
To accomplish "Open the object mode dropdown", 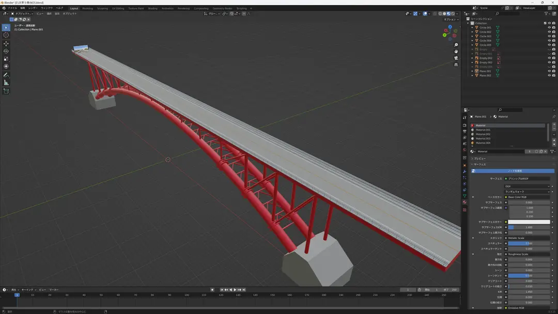I will click(x=21, y=13).
